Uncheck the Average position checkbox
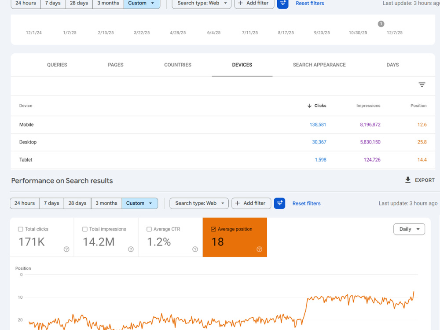The image size is (440, 330). tap(213, 229)
